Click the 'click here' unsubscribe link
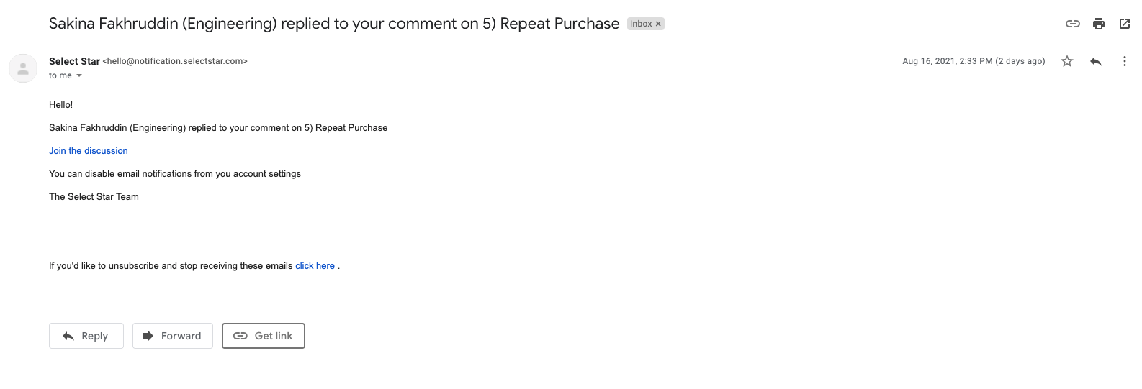Viewport: 1142px width, 389px height. pos(315,266)
